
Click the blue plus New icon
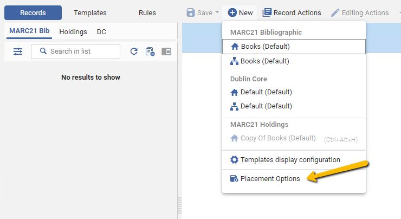[232, 12]
